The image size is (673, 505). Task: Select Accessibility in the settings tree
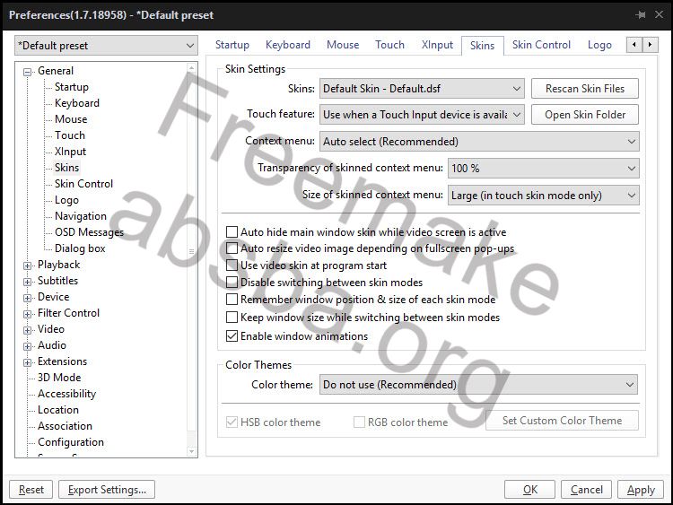coord(67,394)
